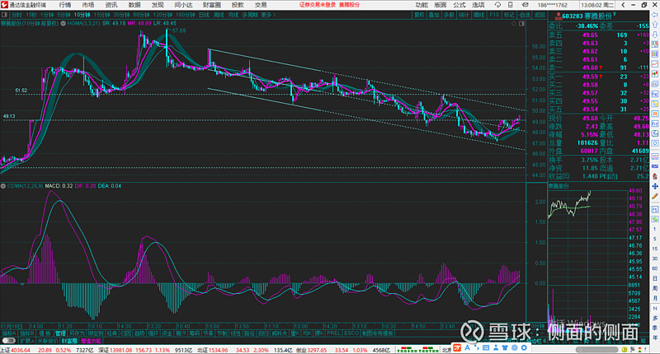This screenshot has height=354, width=660.
Task: Click the 统计 toolbar button
Action: pos(464,15)
